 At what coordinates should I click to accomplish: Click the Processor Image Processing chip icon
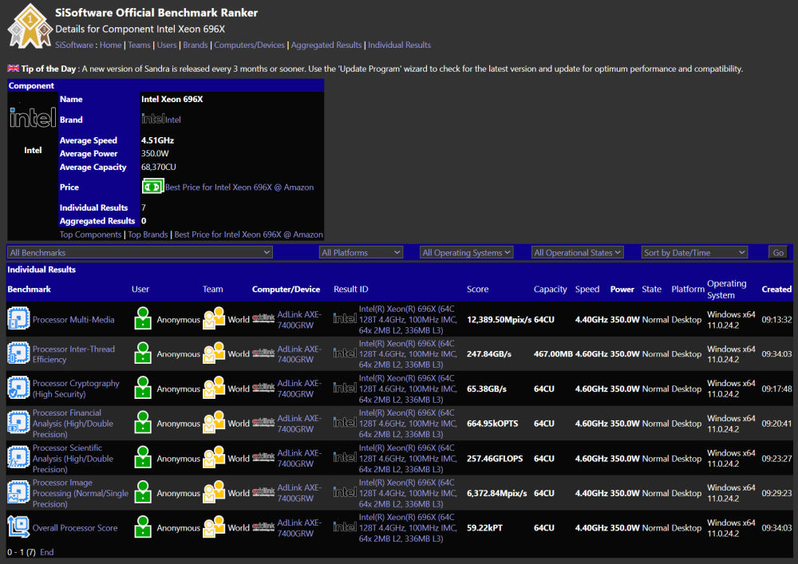(18, 493)
